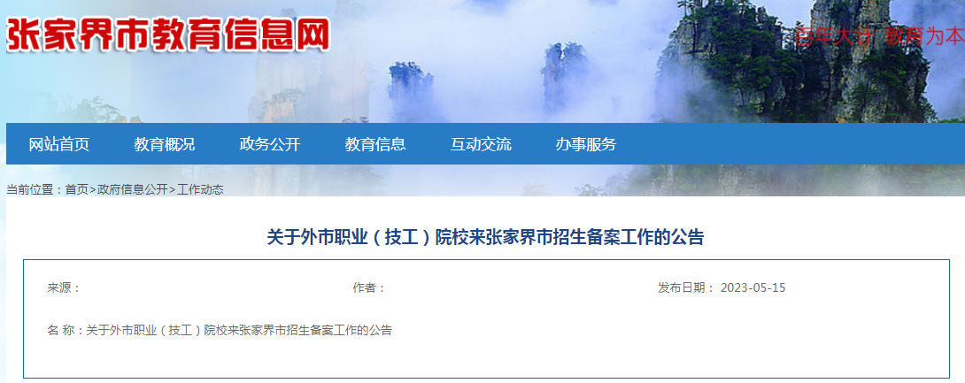Click the 张家界市教育信息网 site logo
This screenshot has height=383, width=965.
(x=168, y=34)
